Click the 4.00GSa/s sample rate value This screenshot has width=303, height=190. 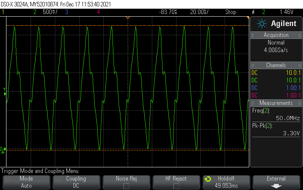point(276,50)
